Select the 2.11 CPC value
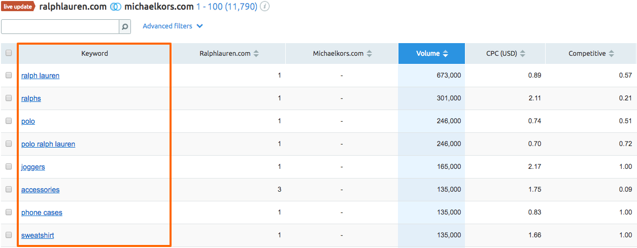This screenshot has width=637, height=248. click(x=534, y=98)
